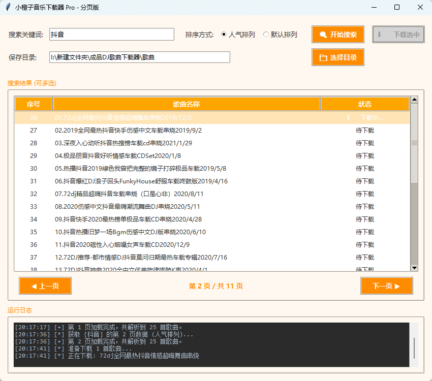Select row 09.抖音快手2020最热榜单极品车载CD串烧
The height and width of the screenshot is (381, 432).
click(212, 219)
